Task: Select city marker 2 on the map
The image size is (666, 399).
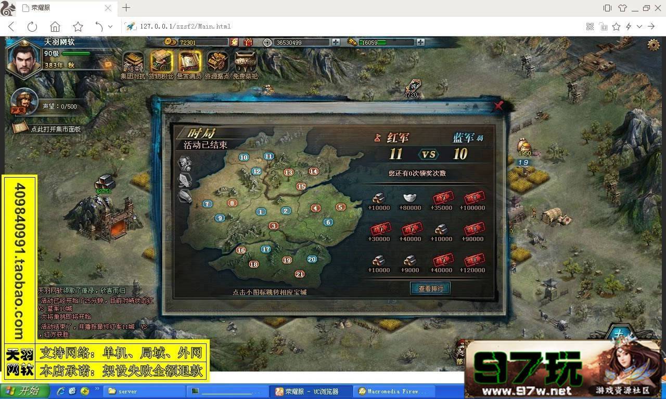Action: 286,210
